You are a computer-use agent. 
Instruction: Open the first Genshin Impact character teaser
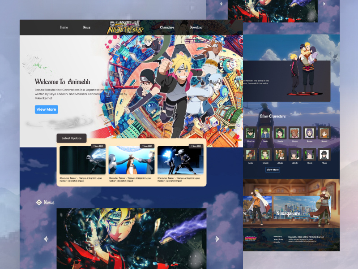pyautogui.click(x=83, y=161)
